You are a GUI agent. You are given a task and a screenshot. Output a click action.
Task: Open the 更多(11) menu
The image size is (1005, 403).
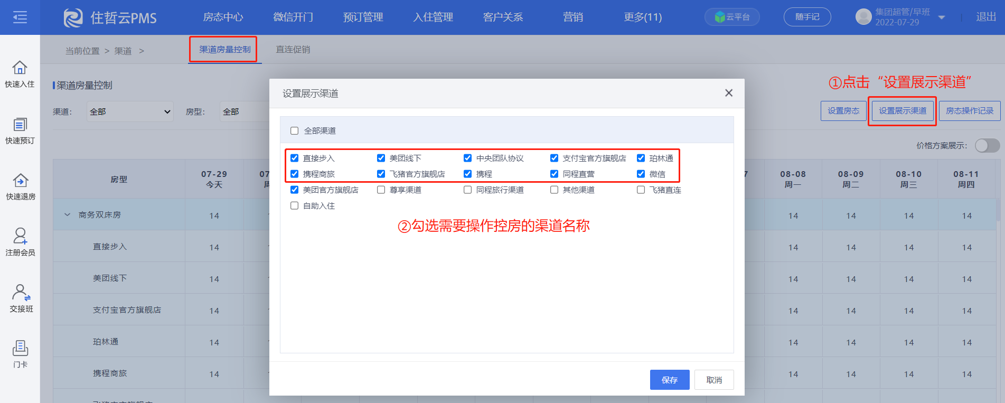643,17
